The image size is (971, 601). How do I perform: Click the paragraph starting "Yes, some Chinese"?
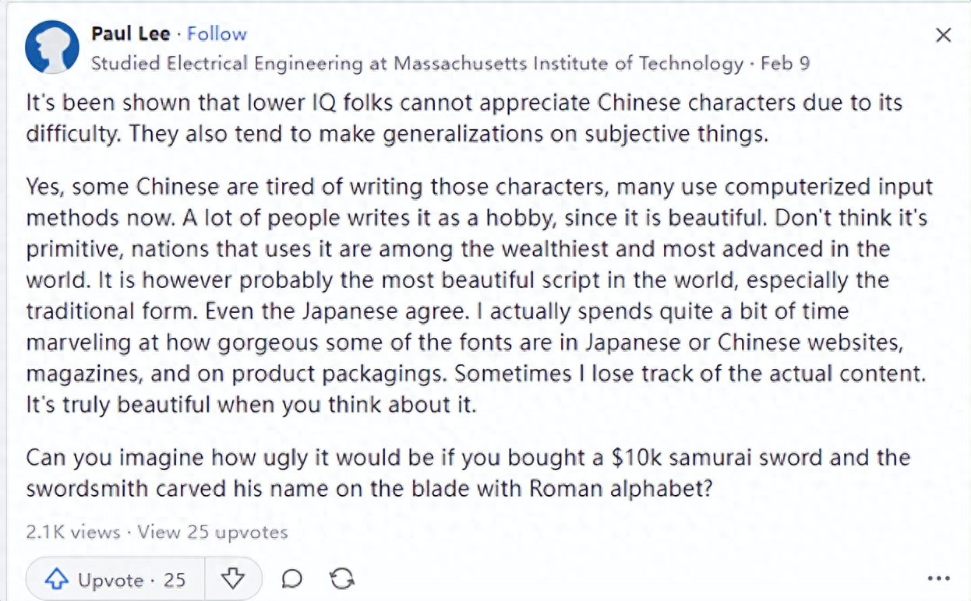(x=479, y=296)
